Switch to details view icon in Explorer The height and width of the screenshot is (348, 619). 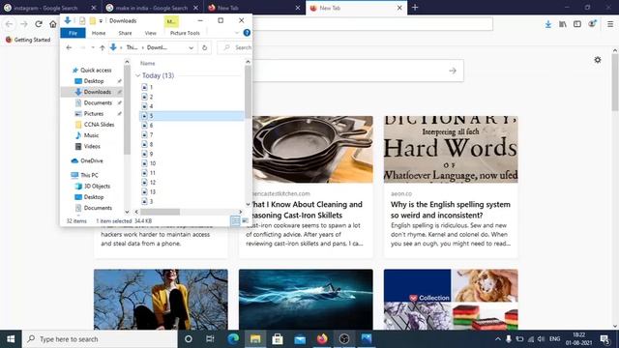pyautogui.click(x=235, y=221)
